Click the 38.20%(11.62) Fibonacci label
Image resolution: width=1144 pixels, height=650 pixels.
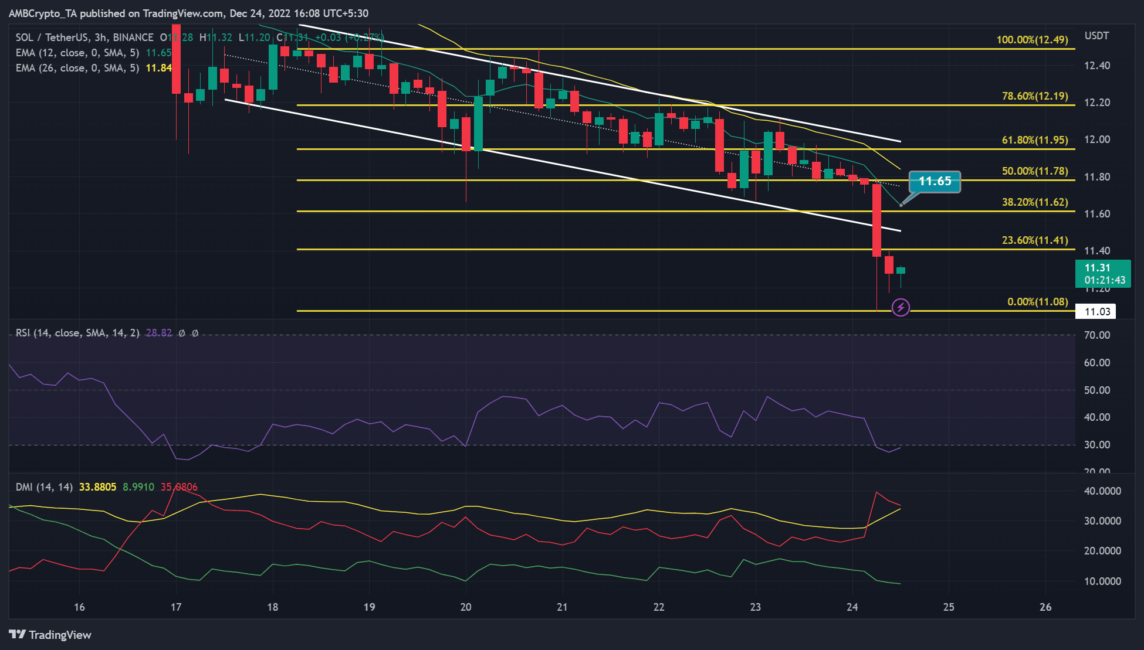pyautogui.click(x=1035, y=202)
